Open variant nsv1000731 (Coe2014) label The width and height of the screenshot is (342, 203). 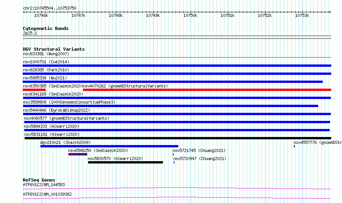(46, 62)
